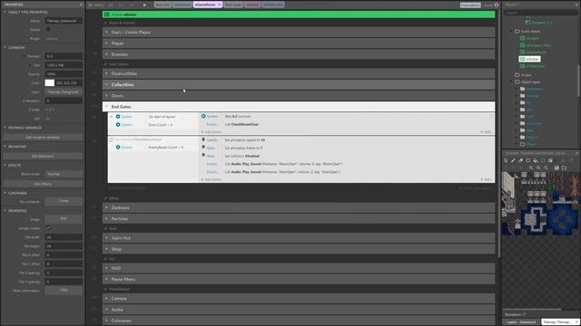Click the Help button in properties
Viewport: 581px width, 326px height.
(x=64, y=290)
